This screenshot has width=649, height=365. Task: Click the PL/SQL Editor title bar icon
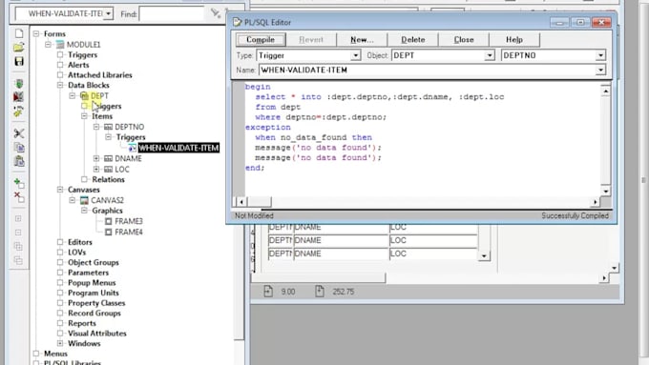237,22
